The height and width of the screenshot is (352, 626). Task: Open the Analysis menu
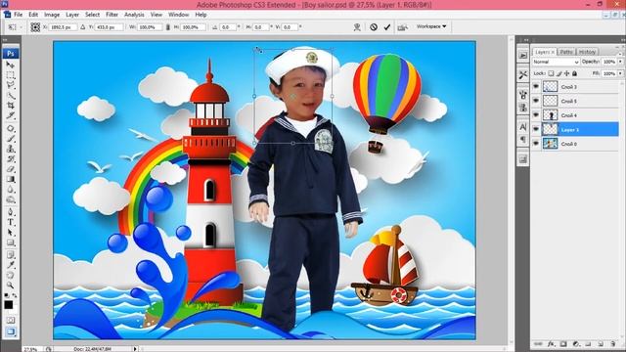point(134,15)
